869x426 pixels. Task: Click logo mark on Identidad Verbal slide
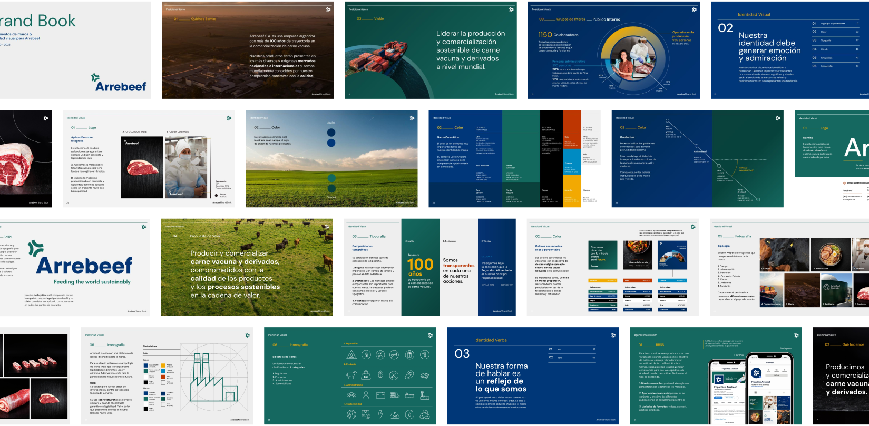pyautogui.click(x=613, y=335)
